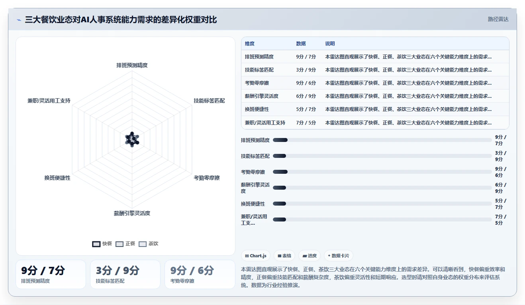Viewport: 525px width, 305px height.
Task: Select the 薪酬引擎灵活度 progress bar
Action: pyautogui.click(x=382, y=188)
